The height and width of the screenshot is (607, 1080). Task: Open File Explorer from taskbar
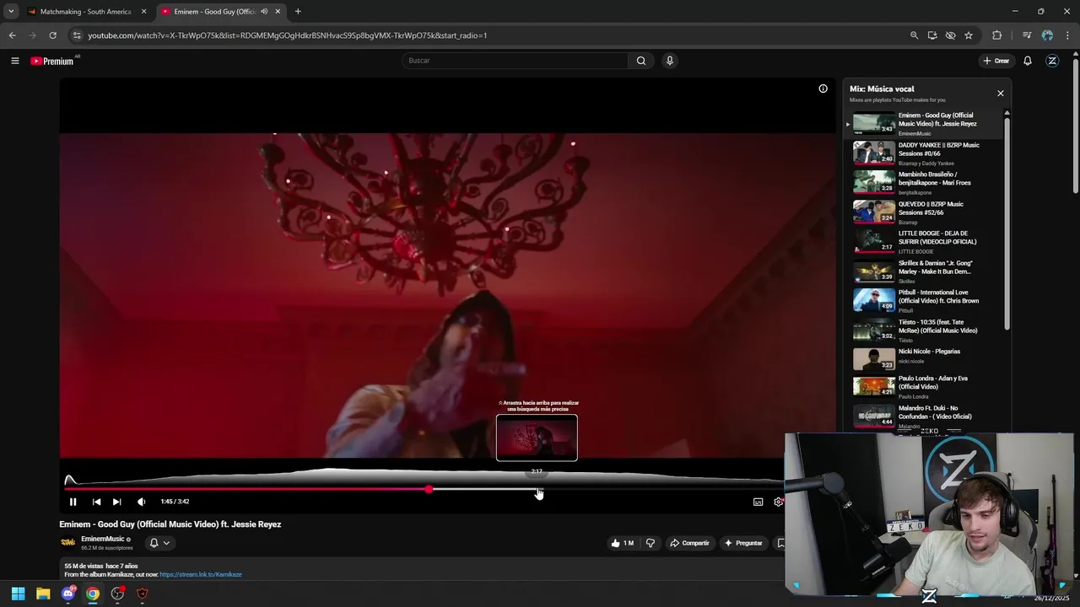43,594
